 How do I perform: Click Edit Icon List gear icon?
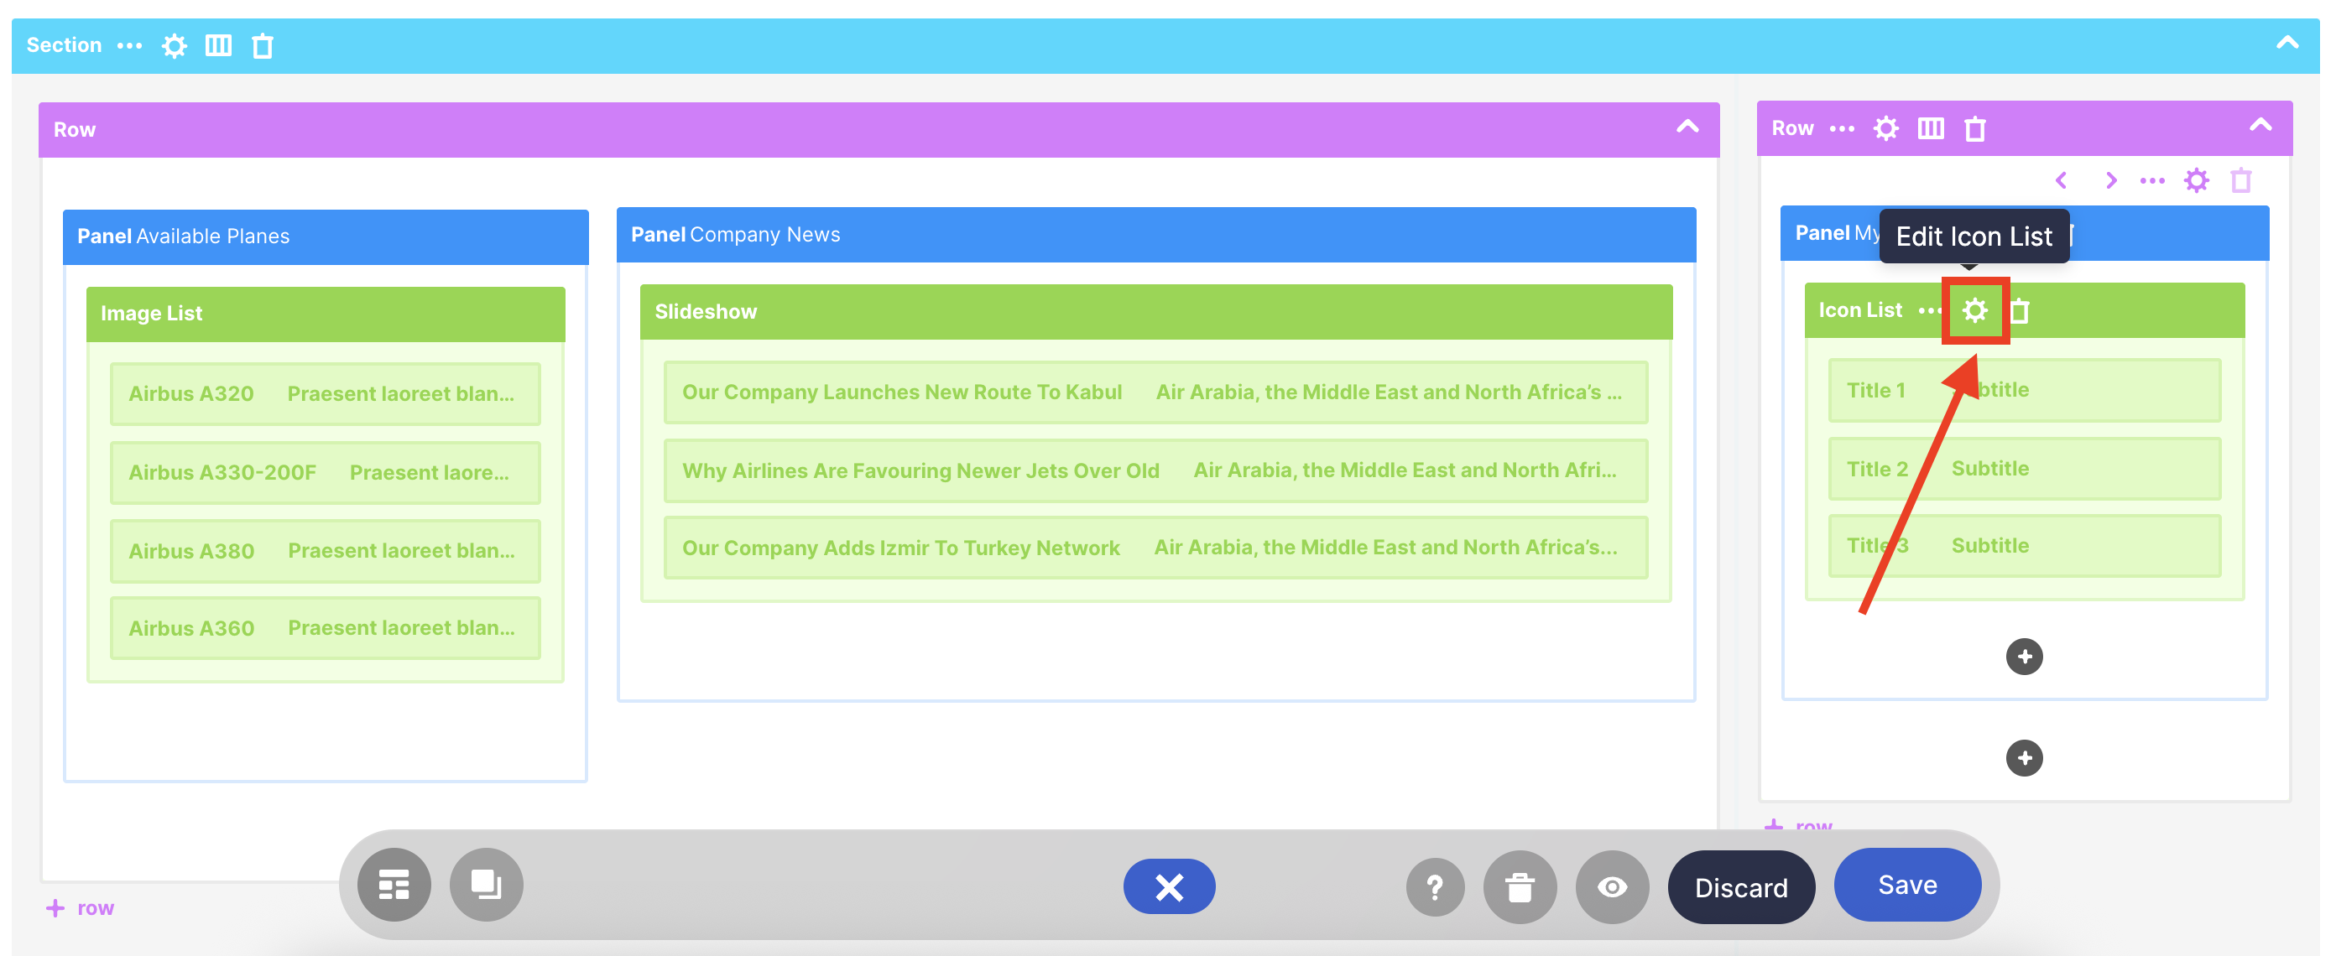(1975, 311)
